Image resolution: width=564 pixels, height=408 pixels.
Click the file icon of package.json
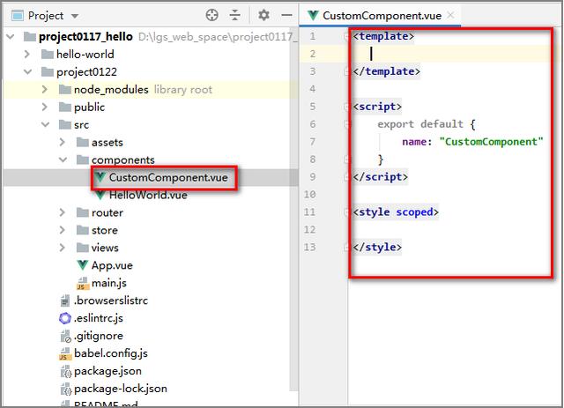tap(66, 371)
